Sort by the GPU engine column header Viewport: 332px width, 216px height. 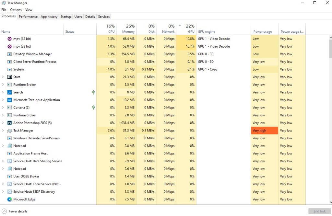pyautogui.click(x=224, y=29)
